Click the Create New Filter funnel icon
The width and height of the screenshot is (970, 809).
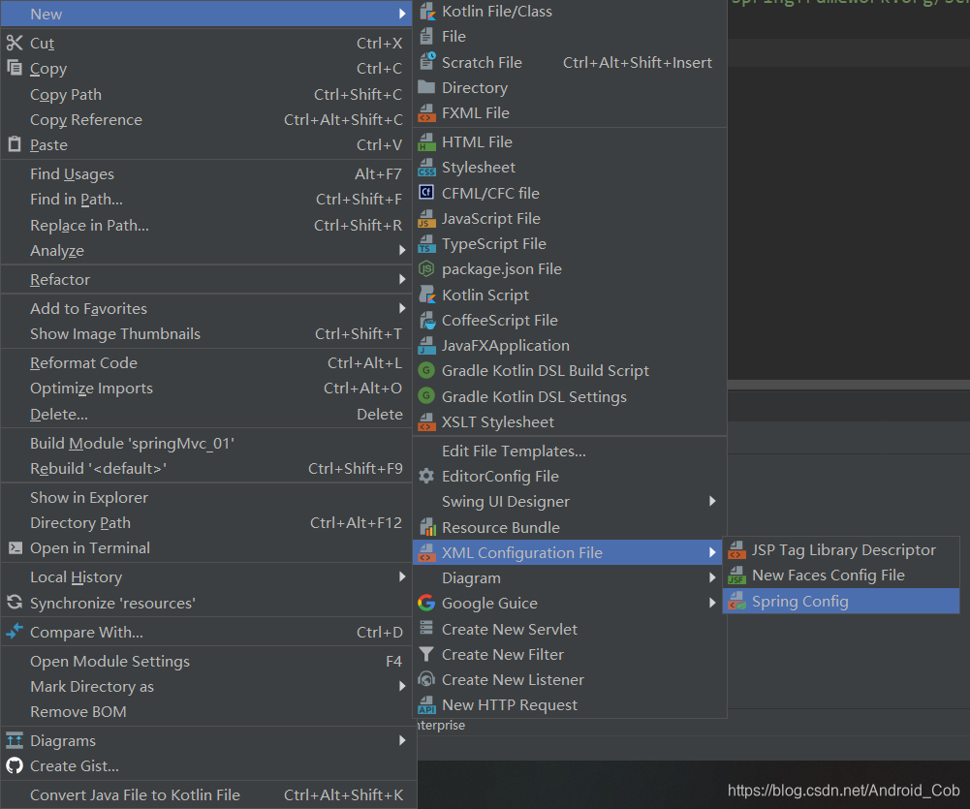point(426,654)
